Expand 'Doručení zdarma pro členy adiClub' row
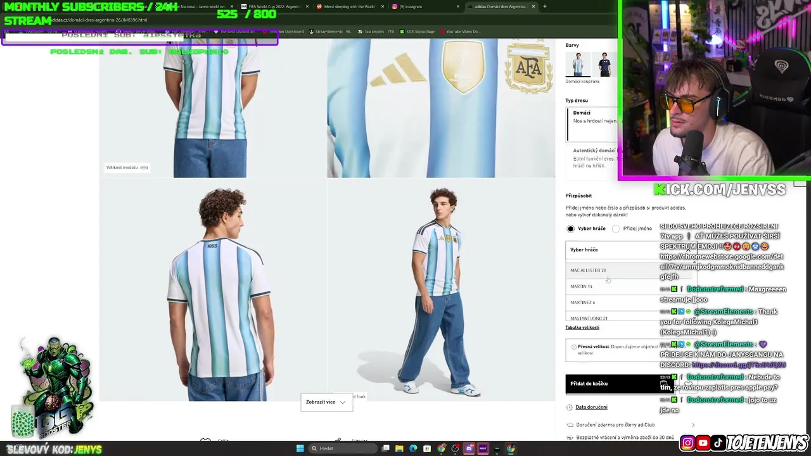 [631, 425]
